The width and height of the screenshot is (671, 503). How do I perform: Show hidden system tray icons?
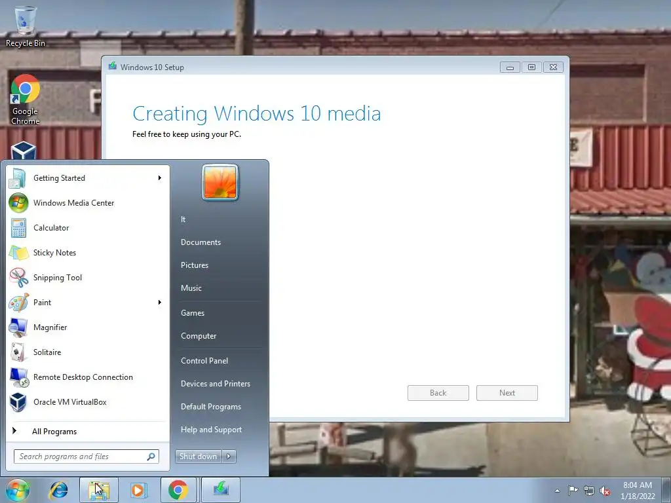pos(557,491)
